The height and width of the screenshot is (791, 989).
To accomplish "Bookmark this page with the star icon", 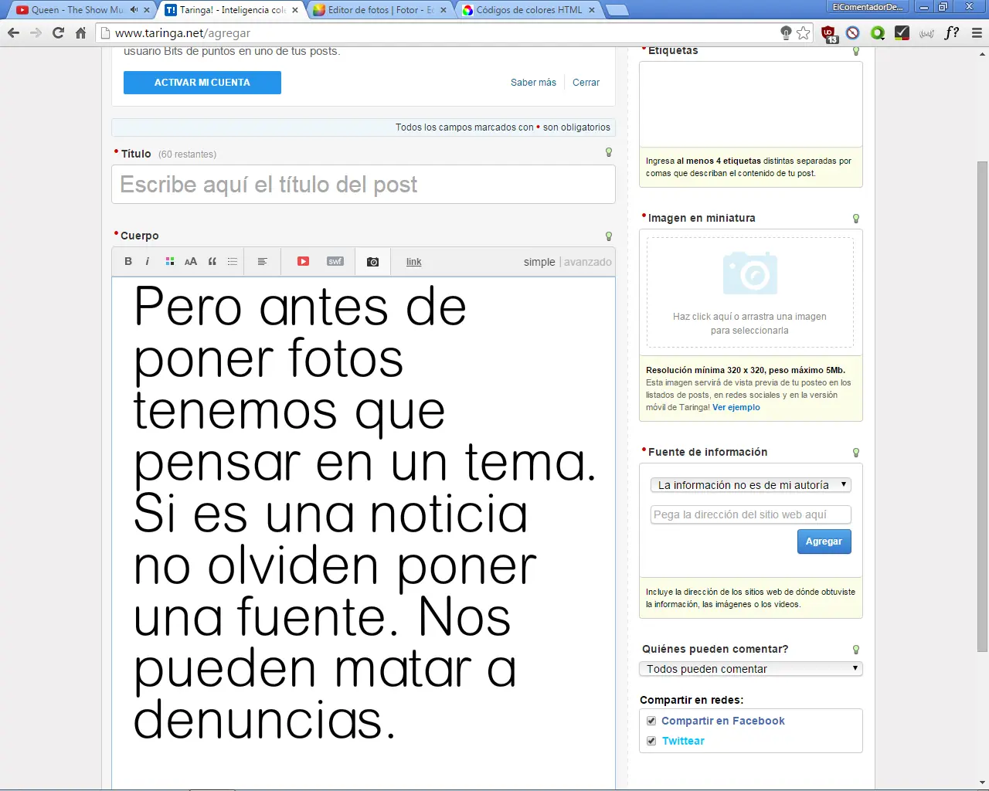I will (x=804, y=33).
